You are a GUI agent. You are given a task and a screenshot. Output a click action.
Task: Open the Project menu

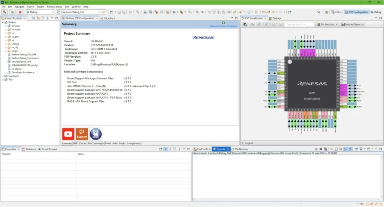[x=40, y=7]
